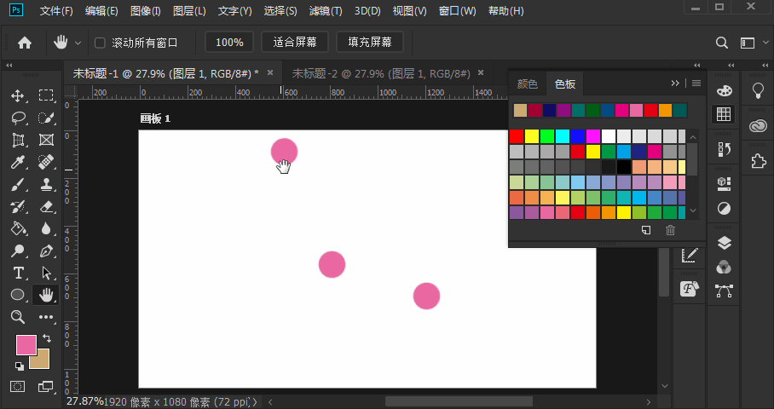Click the tan background color swatch
The width and height of the screenshot is (774, 409).
(42, 363)
